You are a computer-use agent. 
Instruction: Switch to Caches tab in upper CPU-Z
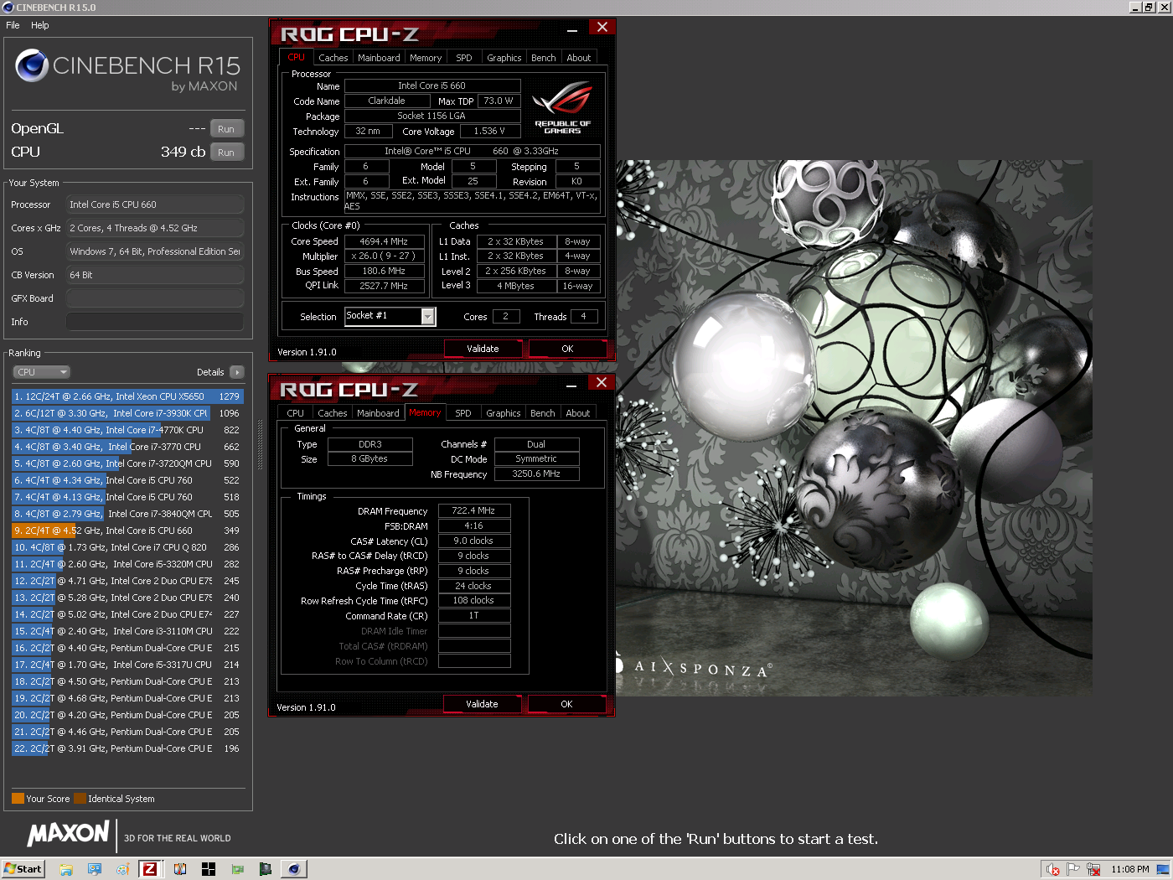pos(333,58)
